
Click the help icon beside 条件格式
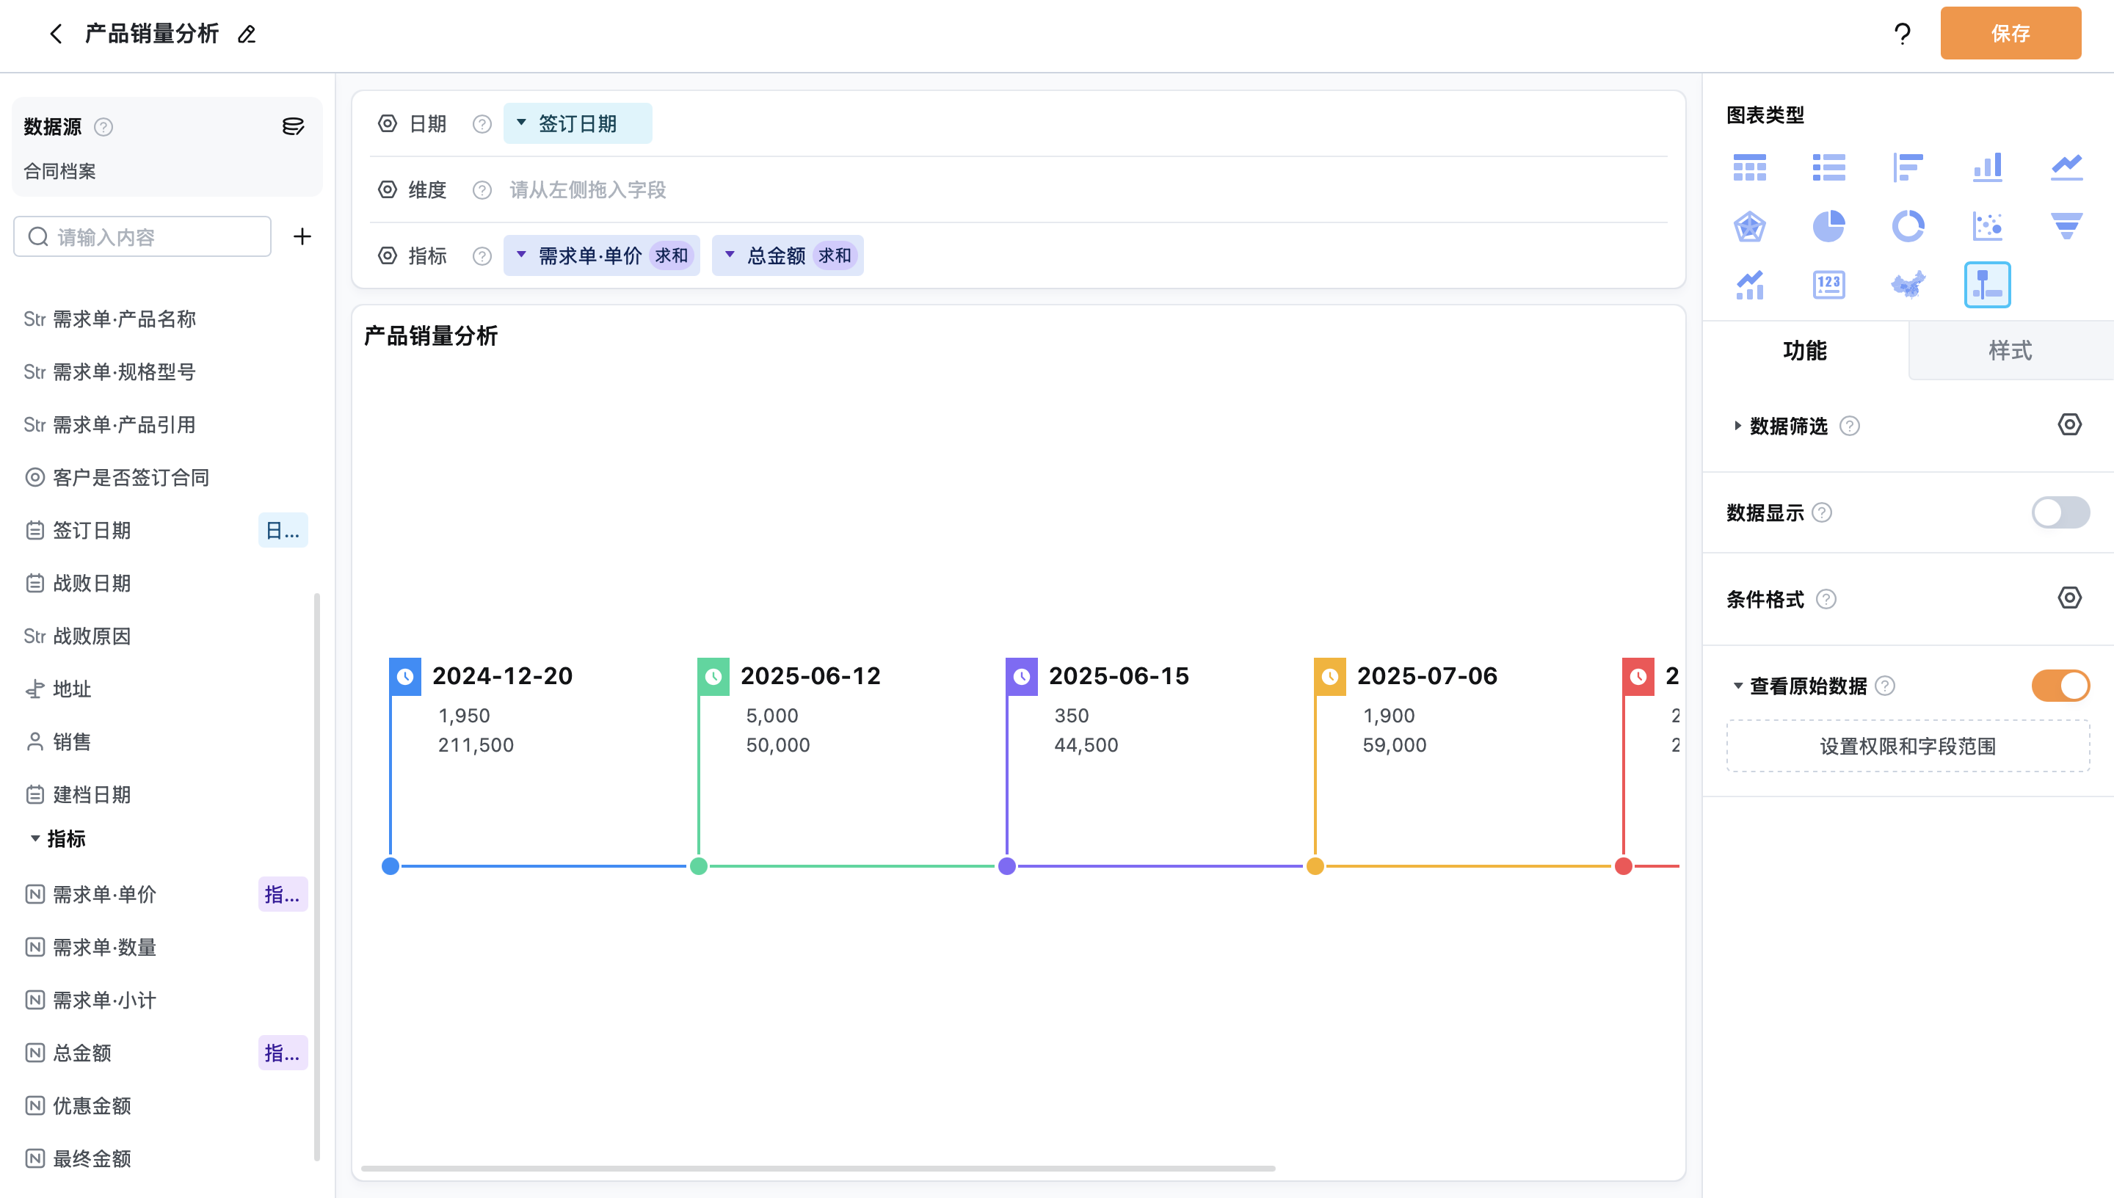[x=1826, y=599]
